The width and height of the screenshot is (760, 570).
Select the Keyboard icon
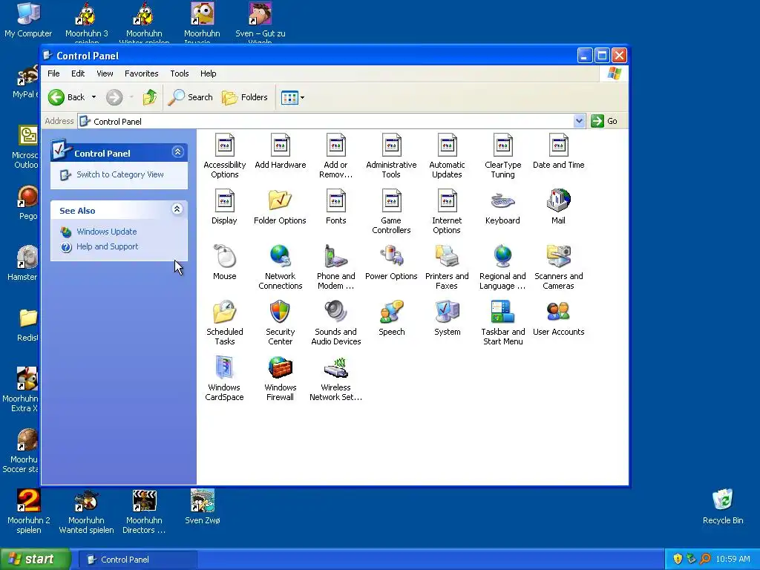click(502, 200)
